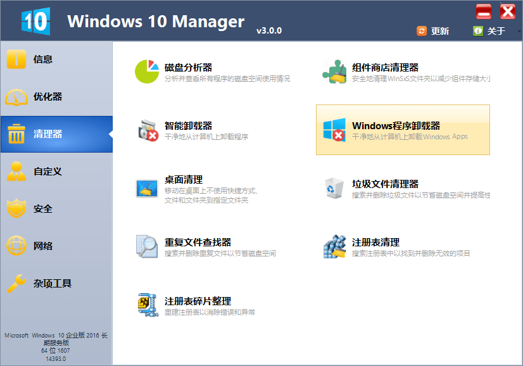Open the 智能卸载器 smart uninstaller
The height and width of the screenshot is (366, 523).
click(x=184, y=125)
